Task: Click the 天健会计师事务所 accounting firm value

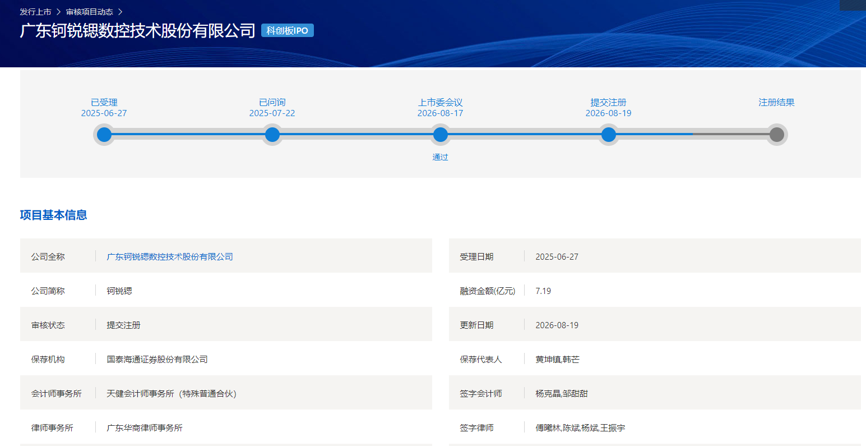Action: (x=172, y=394)
